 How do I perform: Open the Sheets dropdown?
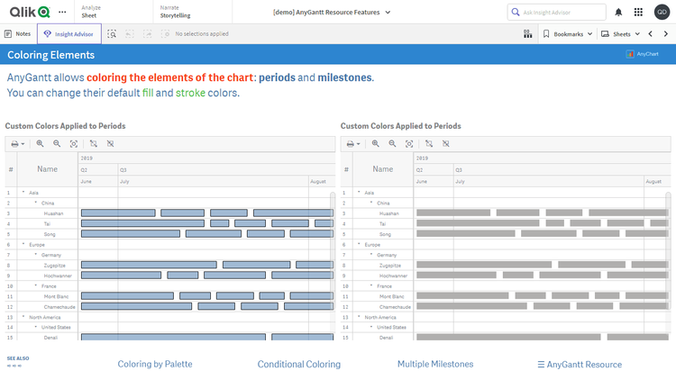(x=622, y=34)
